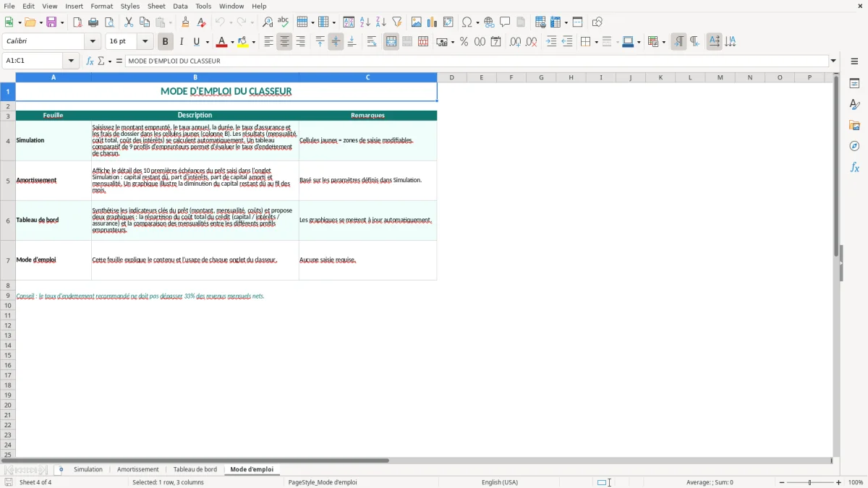Open the Sheet menu
This screenshot has width=868, height=488.
point(156,6)
